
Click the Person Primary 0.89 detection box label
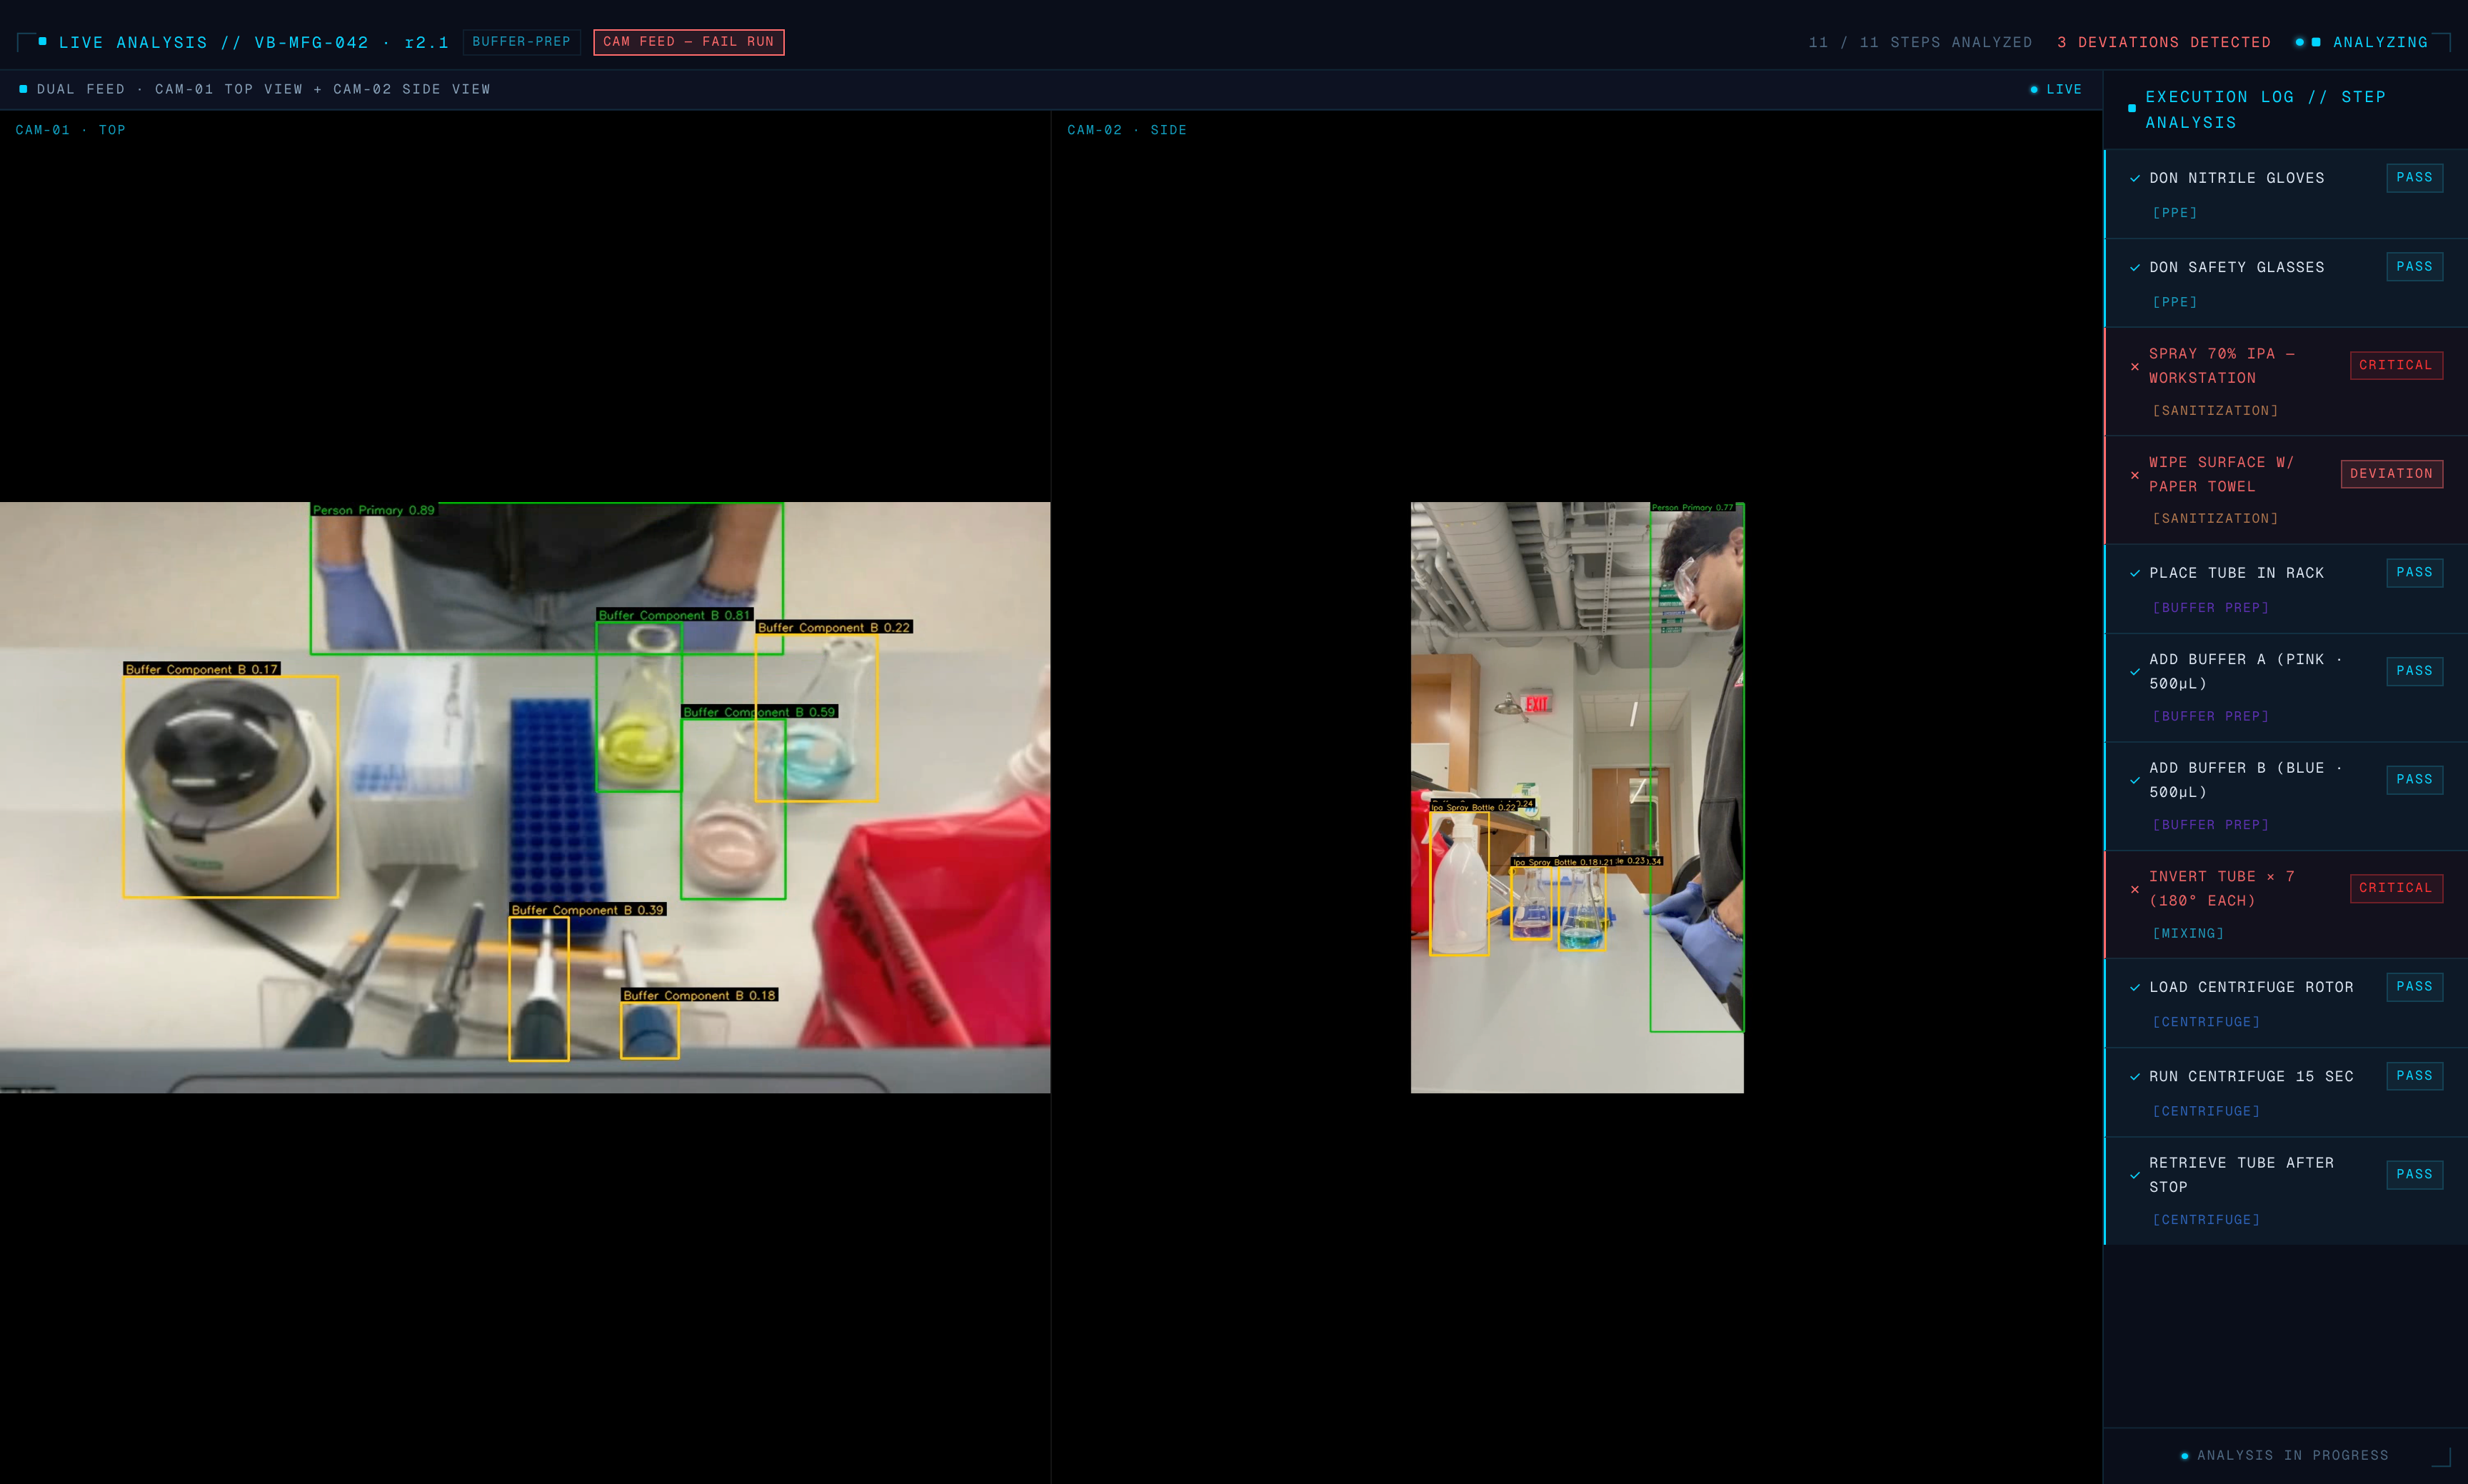(374, 510)
